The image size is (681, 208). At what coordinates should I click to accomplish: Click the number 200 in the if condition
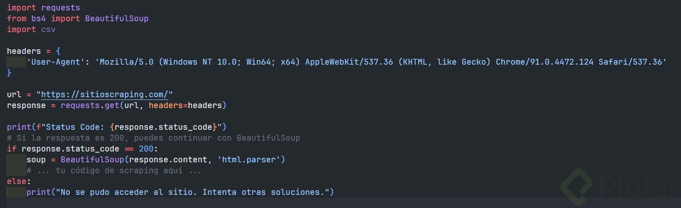coord(146,149)
